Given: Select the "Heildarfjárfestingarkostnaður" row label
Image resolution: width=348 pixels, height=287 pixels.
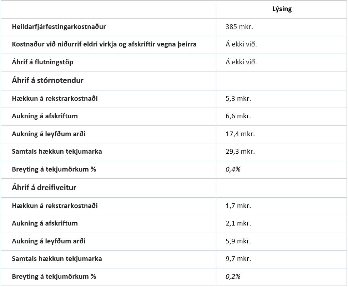Looking at the screenshot, I should 59,27.
